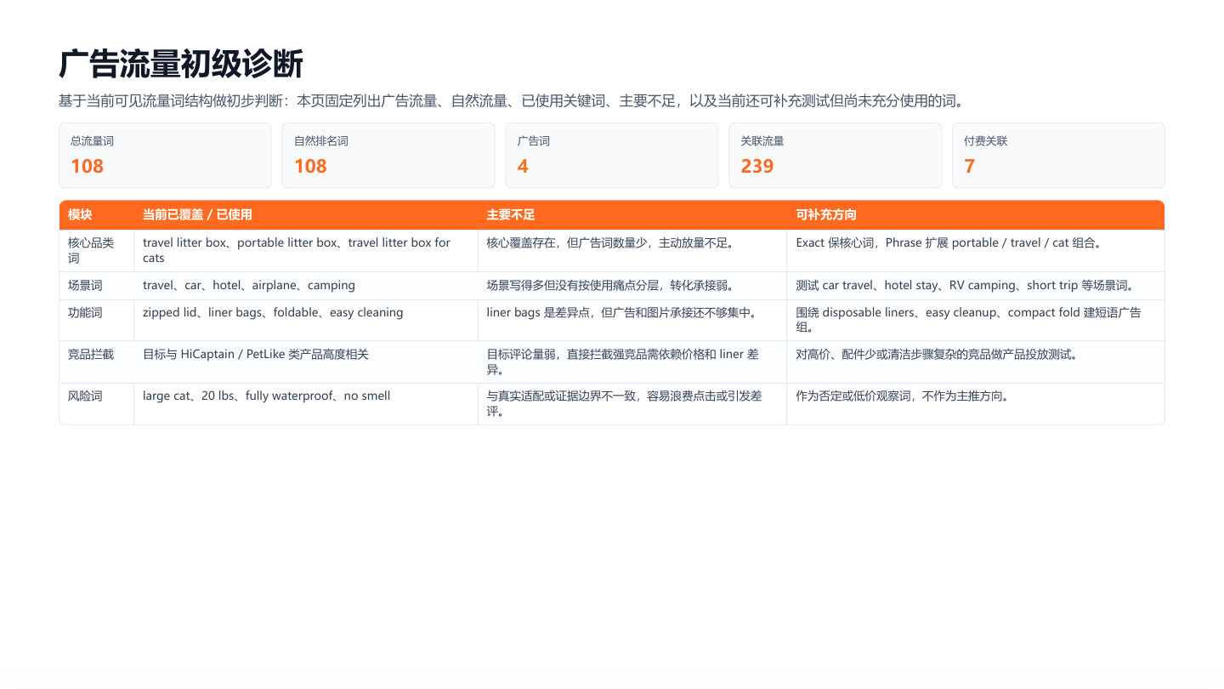Select the 广告词 stat card showing 4
The image size is (1224, 689).
[612, 155]
